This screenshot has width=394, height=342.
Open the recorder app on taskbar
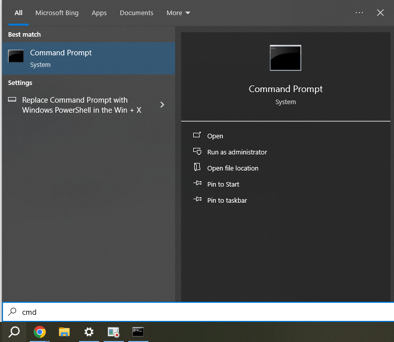coord(113,332)
